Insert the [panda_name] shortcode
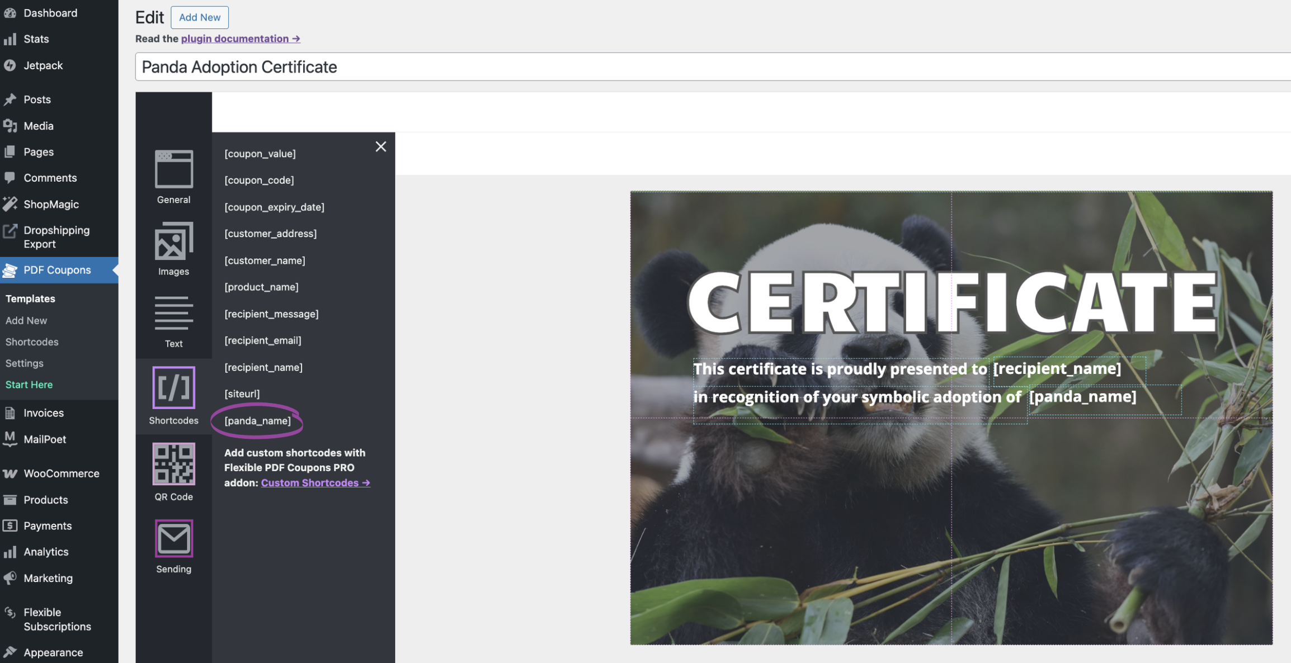 coord(257,421)
